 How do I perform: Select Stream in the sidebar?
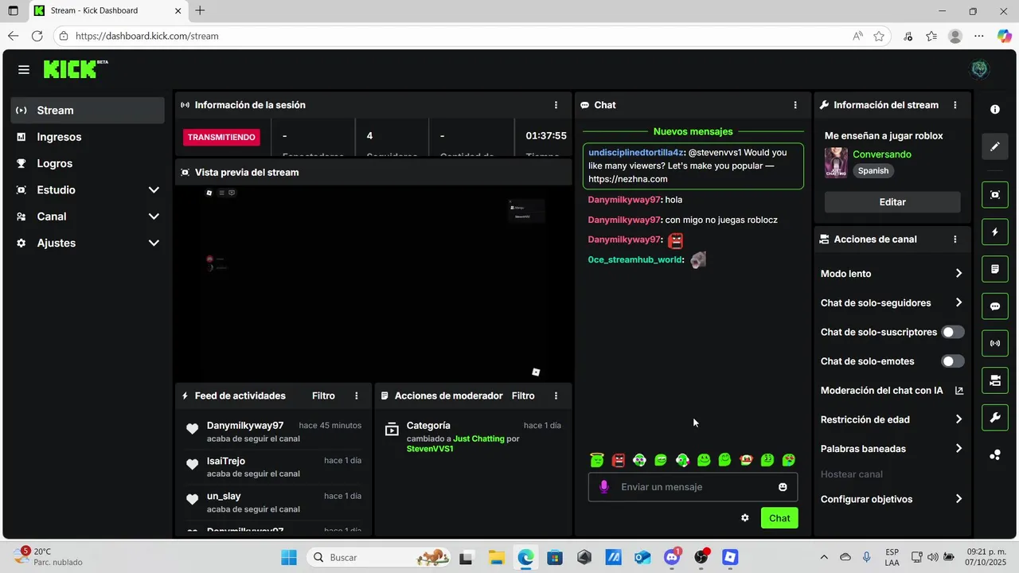coord(88,111)
